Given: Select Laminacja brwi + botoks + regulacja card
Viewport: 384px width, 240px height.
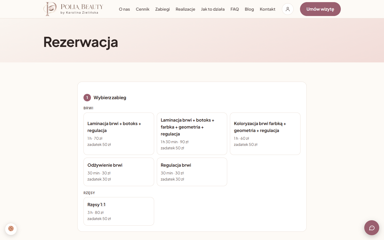Looking at the screenshot, I should pos(119,134).
